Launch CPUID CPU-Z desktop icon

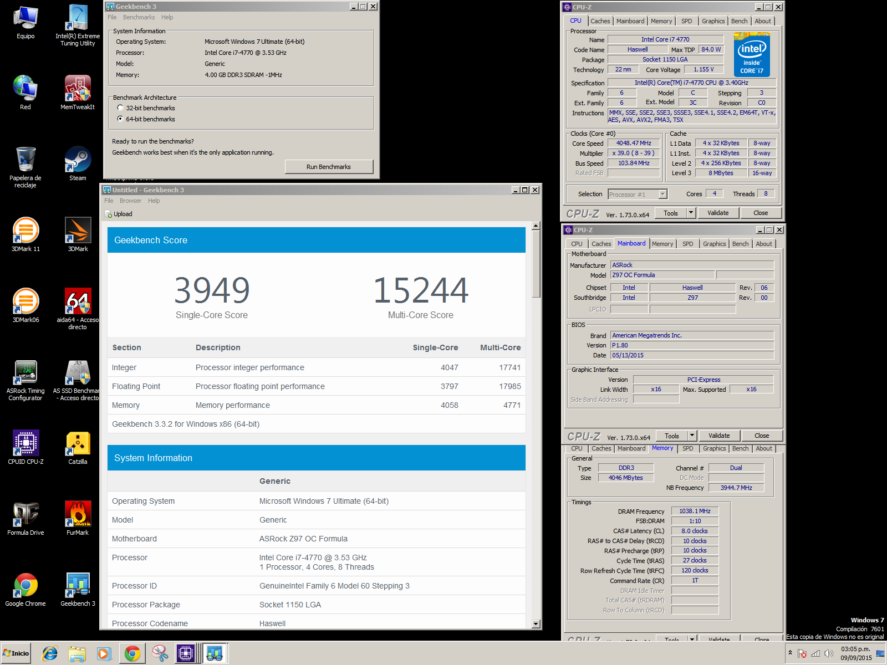pos(26,447)
